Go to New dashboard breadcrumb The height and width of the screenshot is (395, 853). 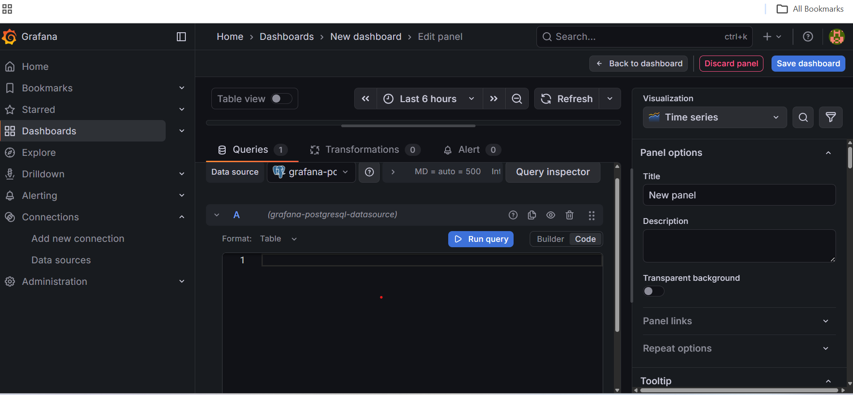[x=366, y=37]
